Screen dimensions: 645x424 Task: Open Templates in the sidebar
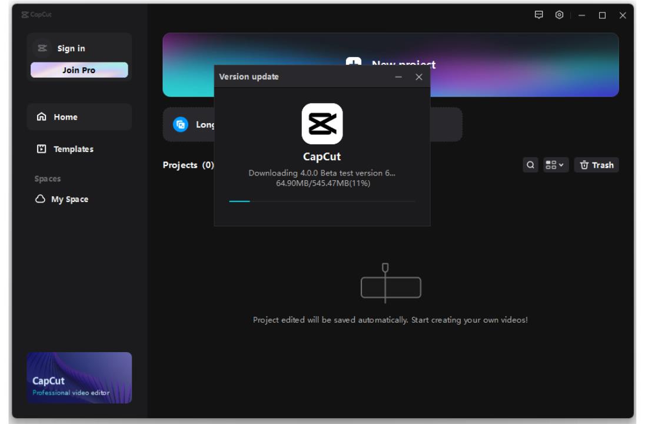coord(79,149)
